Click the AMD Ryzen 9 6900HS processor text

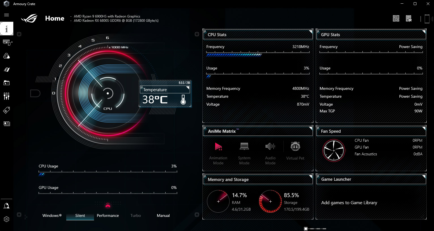point(107,16)
